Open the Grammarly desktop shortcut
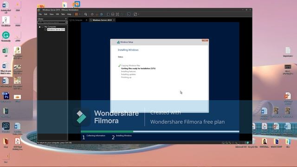This screenshot has height=167, width=297. (x=6, y=37)
